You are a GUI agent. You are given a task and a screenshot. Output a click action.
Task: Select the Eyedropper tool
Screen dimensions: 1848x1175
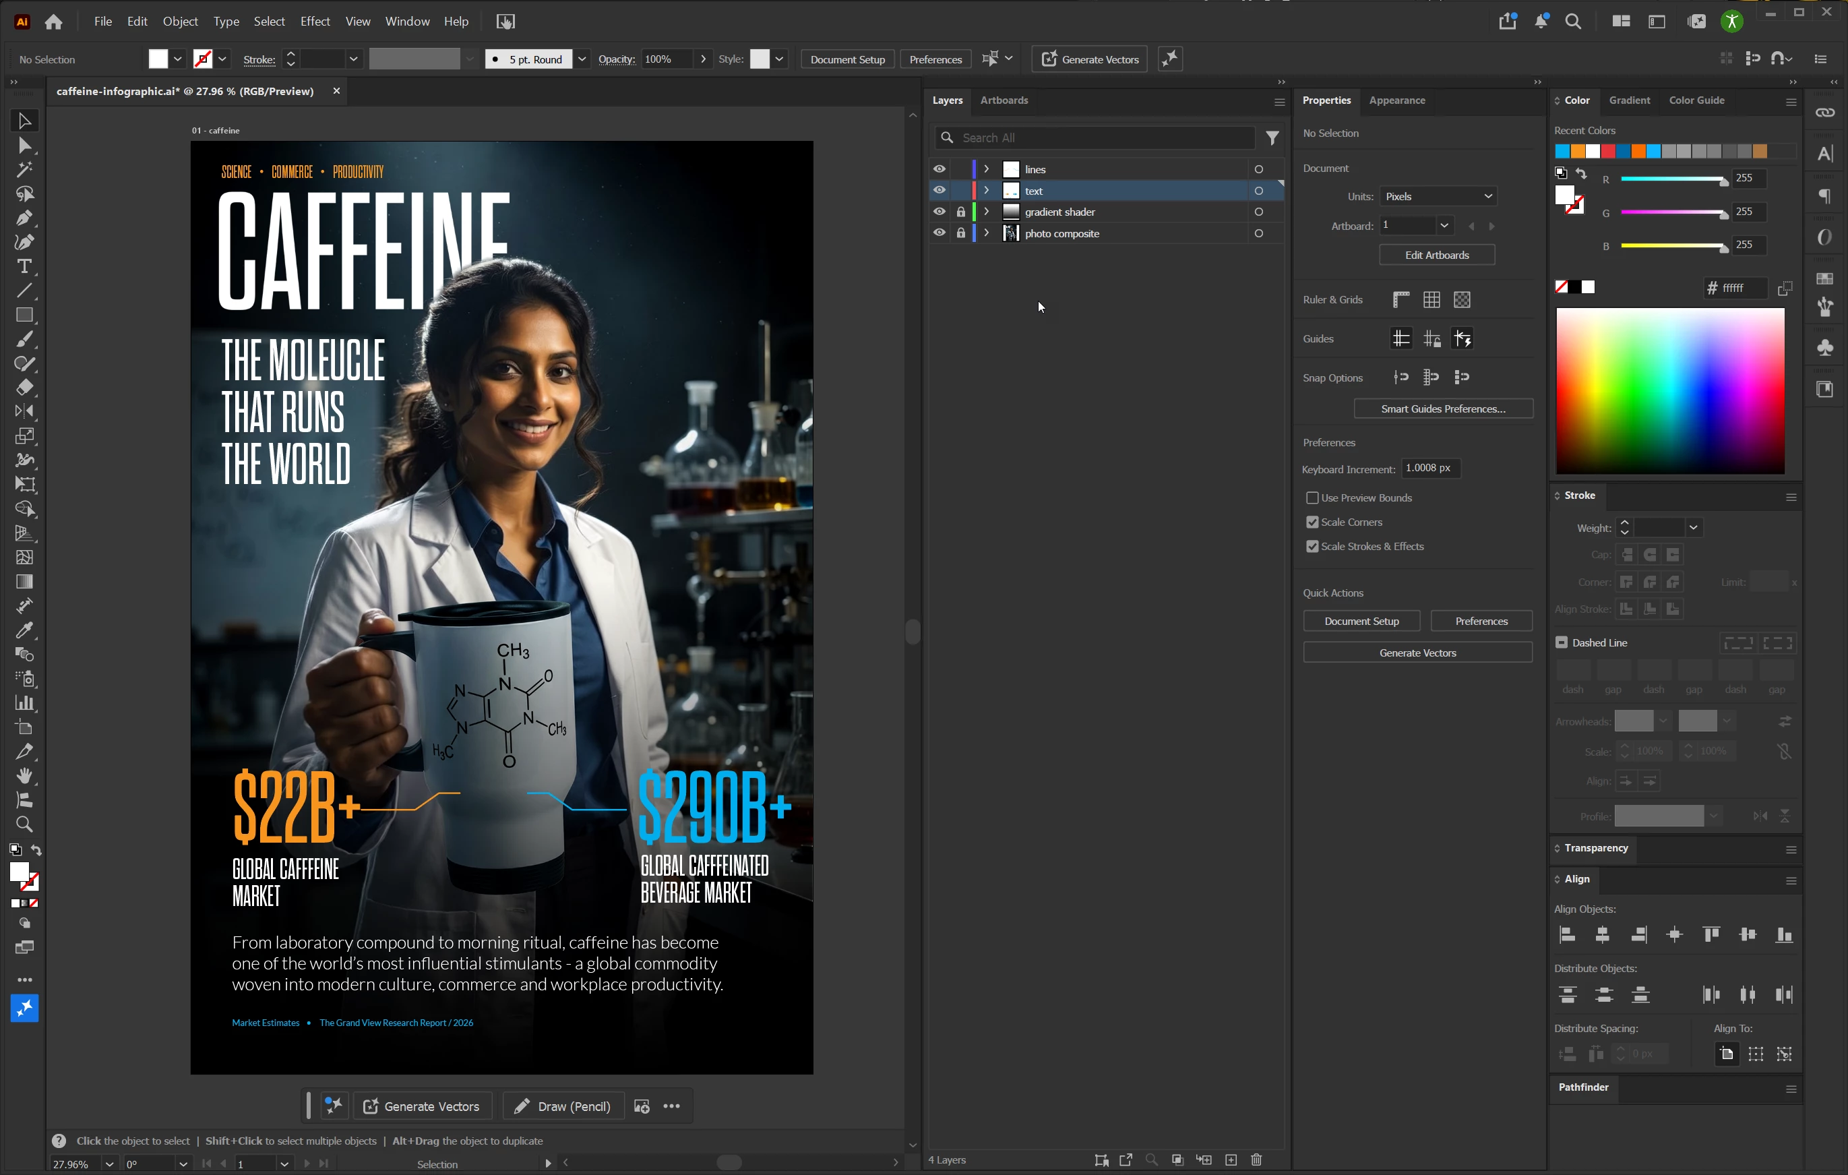tap(24, 630)
